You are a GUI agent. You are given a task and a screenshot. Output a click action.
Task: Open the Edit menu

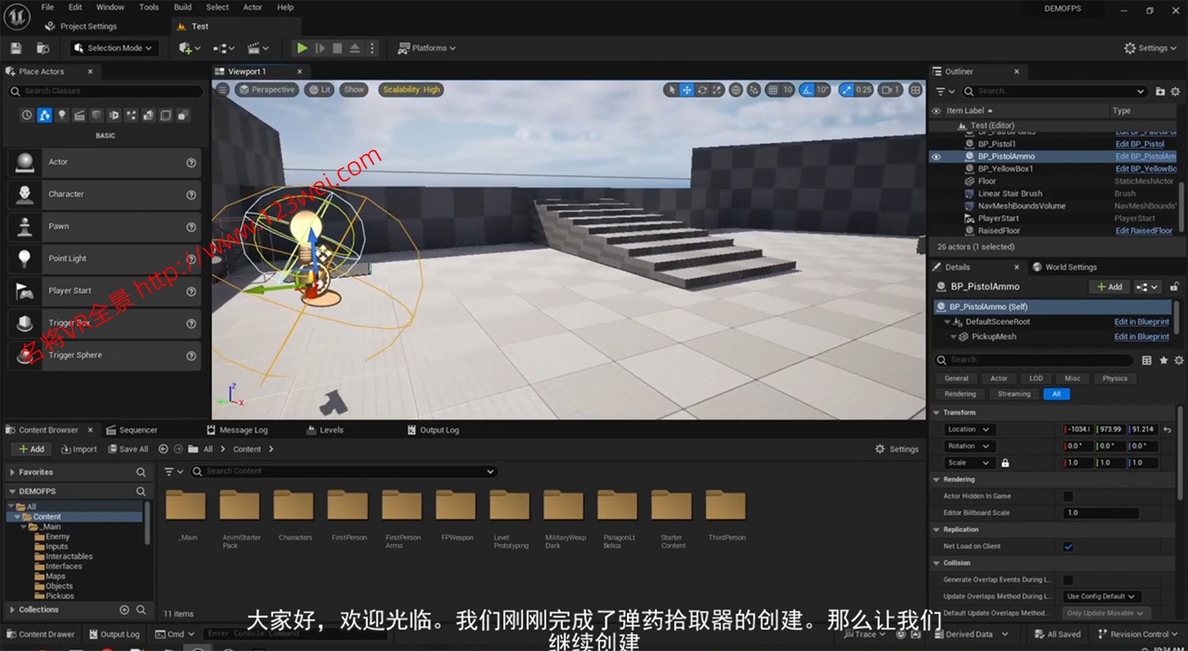pos(75,7)
